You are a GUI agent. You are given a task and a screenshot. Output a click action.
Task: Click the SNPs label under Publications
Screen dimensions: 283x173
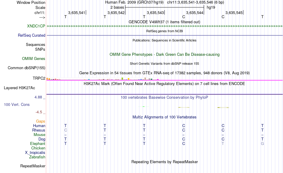click(x=40, y=49)
